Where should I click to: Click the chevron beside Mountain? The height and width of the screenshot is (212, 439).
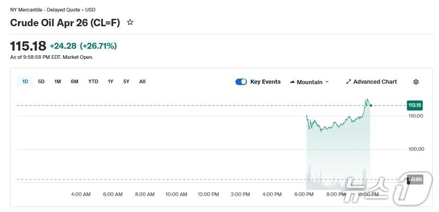click(x=327, y=82)
